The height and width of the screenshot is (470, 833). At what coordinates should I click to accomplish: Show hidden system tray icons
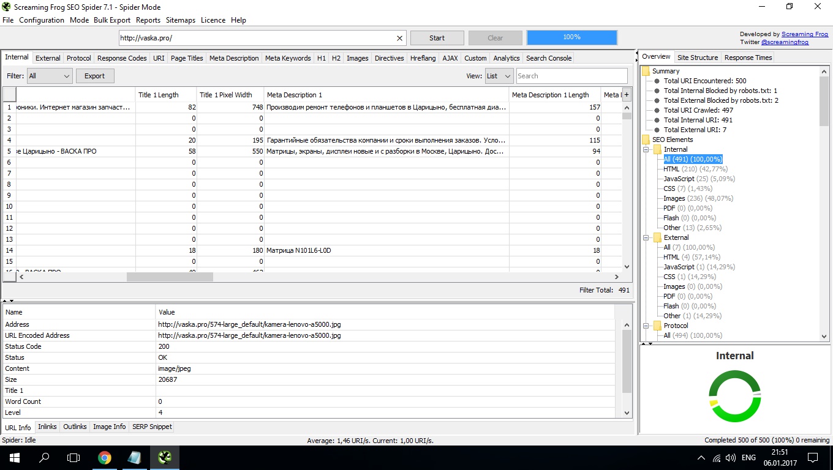point(701,458)
